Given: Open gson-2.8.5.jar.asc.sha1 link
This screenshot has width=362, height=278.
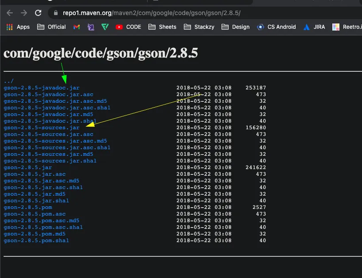Looking at the screenshot, I should point(43,188).
